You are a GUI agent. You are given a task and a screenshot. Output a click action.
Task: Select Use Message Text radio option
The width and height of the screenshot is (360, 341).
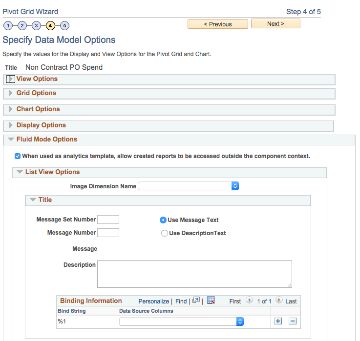click(163, 220)
